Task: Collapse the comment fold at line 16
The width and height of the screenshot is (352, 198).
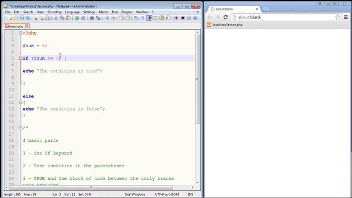Action: tap(21, 128)
